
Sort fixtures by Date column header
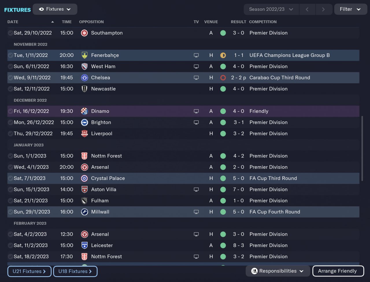pos(13,22)
